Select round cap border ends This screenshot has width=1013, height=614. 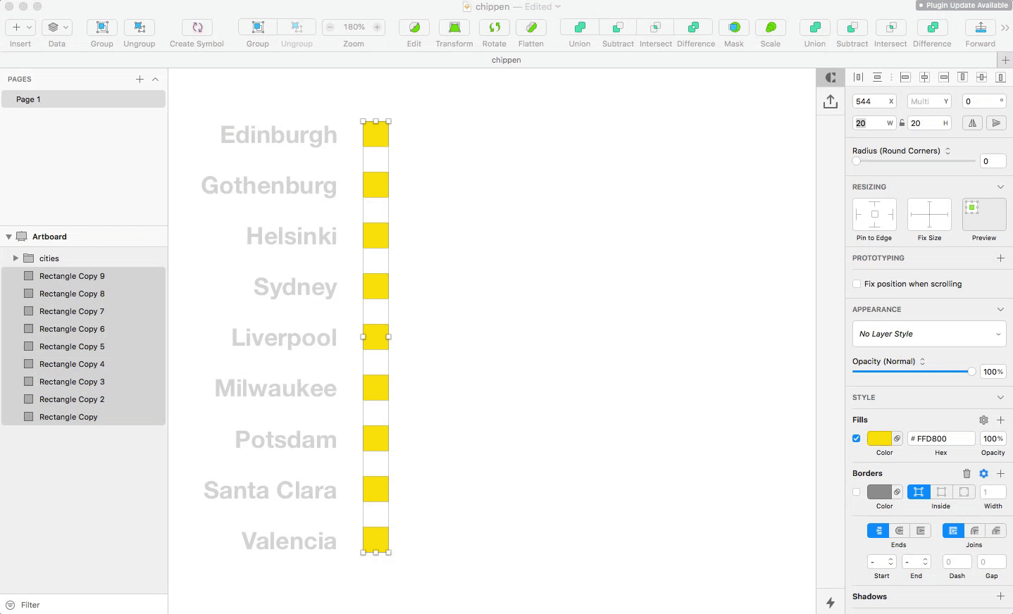pyautogui.click(x=900, y=530)
